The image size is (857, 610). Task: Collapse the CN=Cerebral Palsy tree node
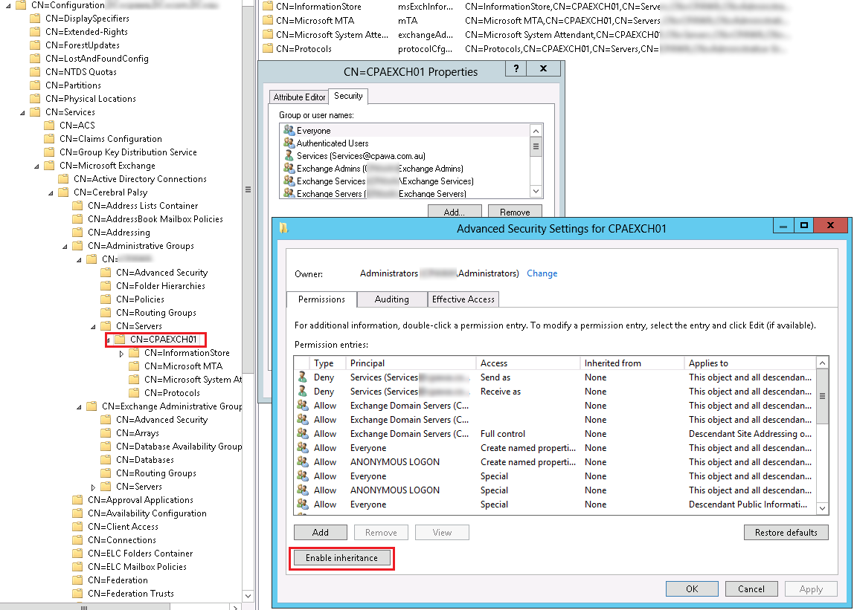pos(51,192)
